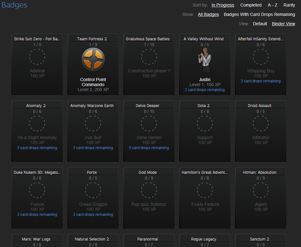Click the empty badge circle on Strike Suit Zero card
Viewport: 301px width, 247px height.
(37, 57)
